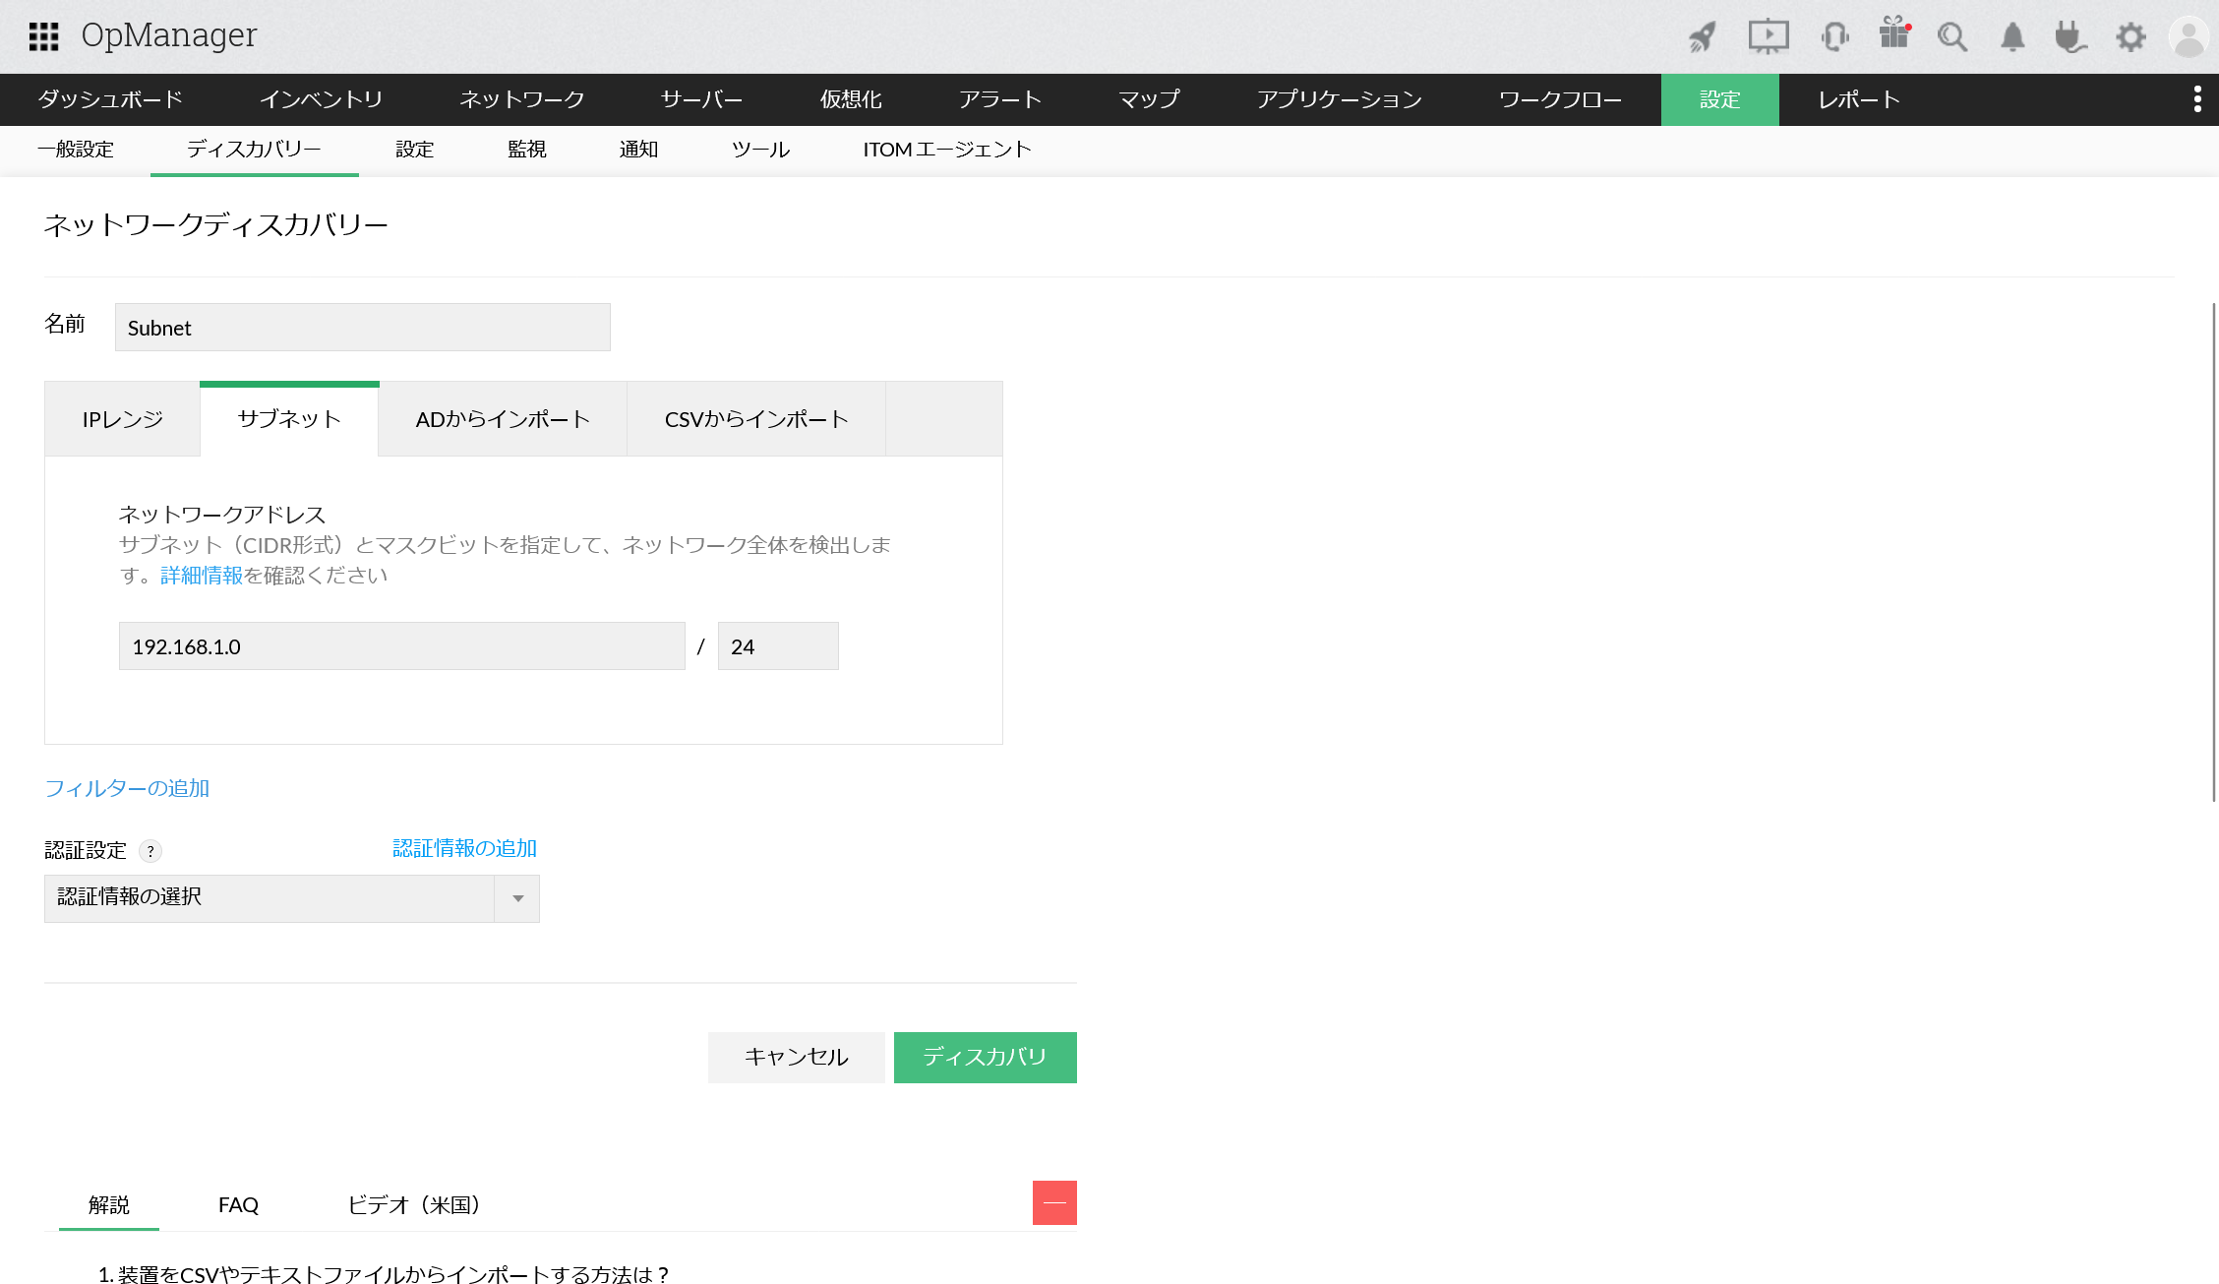Screen dimensions: 2219x1284
Task: Open the bell alarms icon
Action: (x=2012, y=37)
